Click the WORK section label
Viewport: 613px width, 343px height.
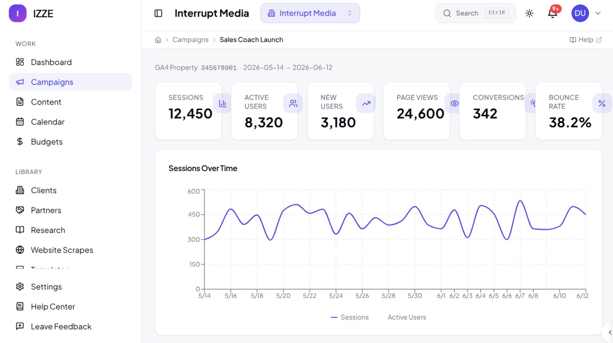pos(26,44)
